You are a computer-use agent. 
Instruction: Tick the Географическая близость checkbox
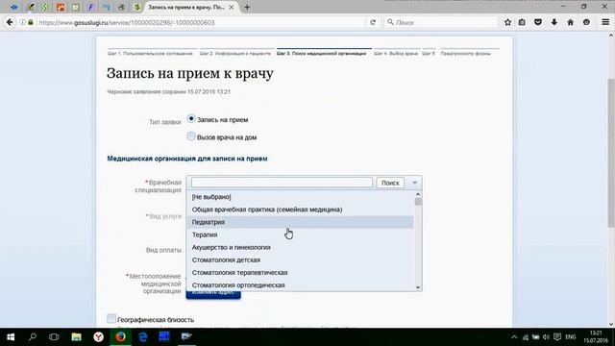point(111,318)
